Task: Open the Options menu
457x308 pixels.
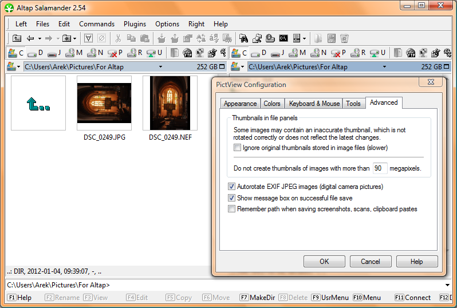Action: pos(167,24)
